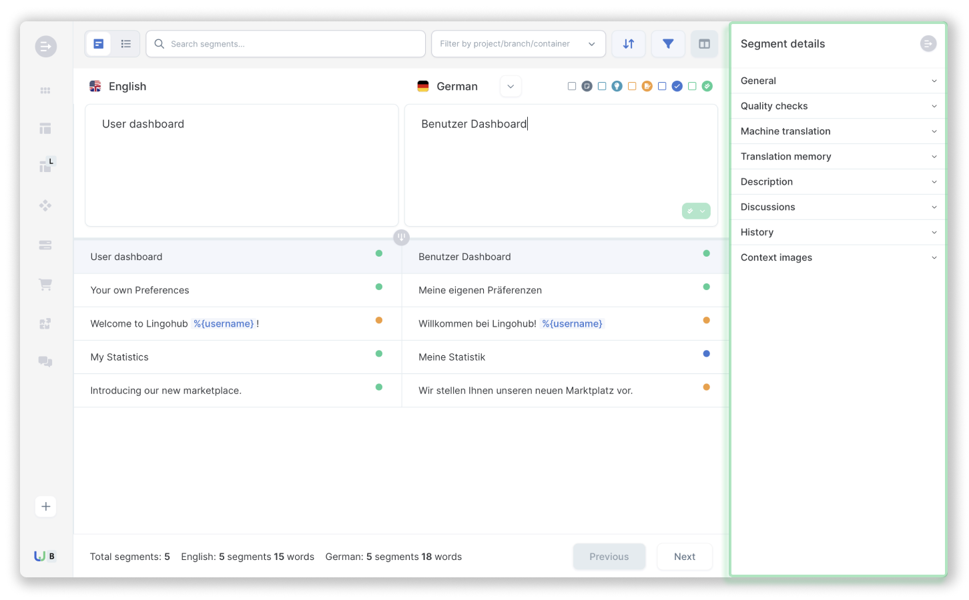969x600 pixels.
Task: Open the dashboard layout icon in sidebar
Action: [45, 129]
